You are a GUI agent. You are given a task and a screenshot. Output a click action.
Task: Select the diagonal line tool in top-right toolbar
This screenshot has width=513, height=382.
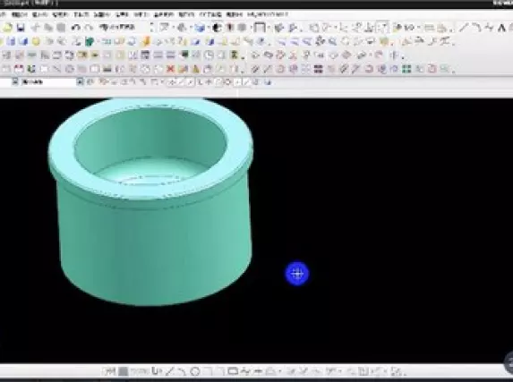click(463, 28)
